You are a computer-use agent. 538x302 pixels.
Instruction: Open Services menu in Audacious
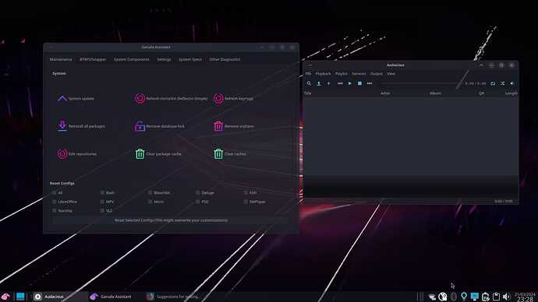[x=359, y=74]
